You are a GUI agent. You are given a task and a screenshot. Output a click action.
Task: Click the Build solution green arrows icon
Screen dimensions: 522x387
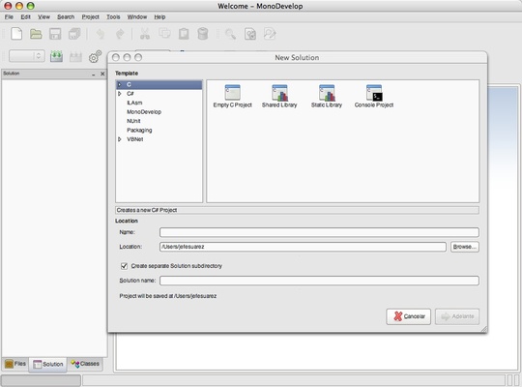(57, 56)
